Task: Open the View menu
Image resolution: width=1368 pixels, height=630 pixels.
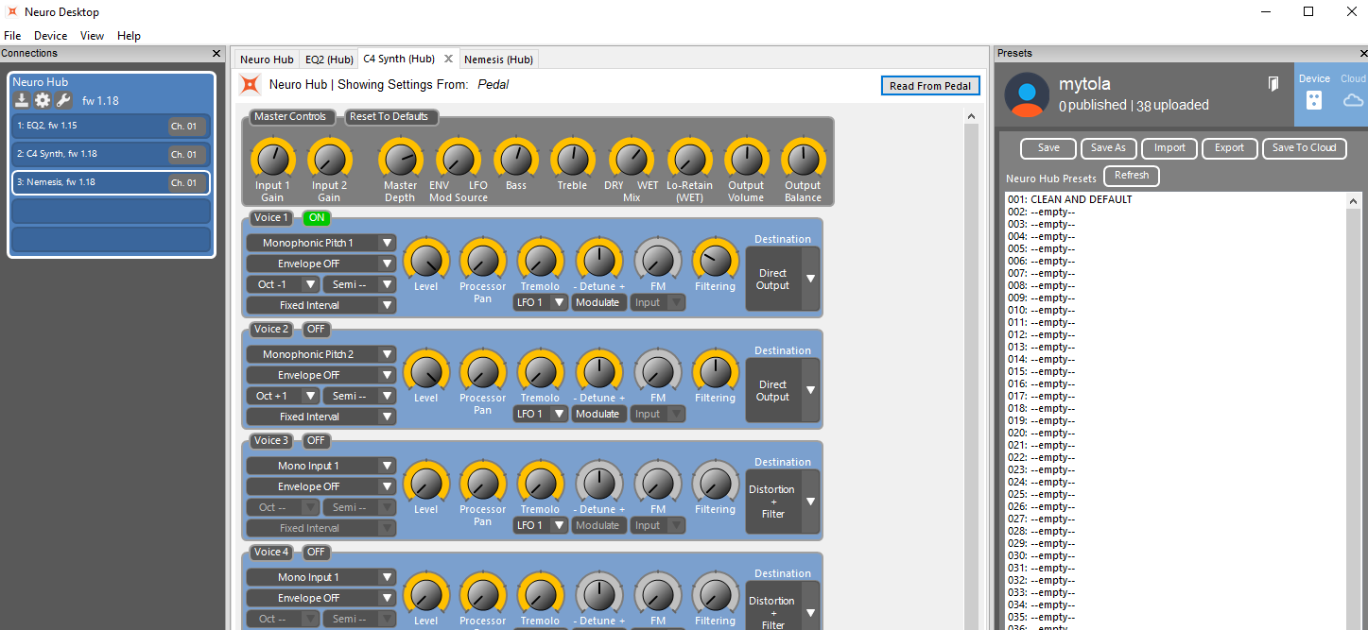Action: point(92,36)
